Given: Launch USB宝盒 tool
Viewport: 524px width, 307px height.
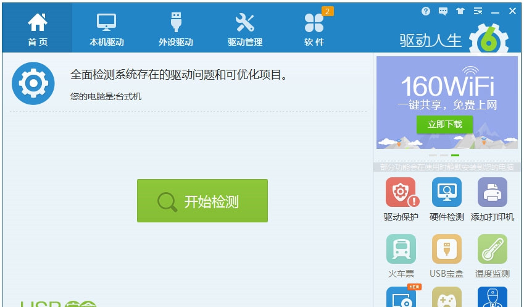Looking at the screenshot, I should coord(446,256).
